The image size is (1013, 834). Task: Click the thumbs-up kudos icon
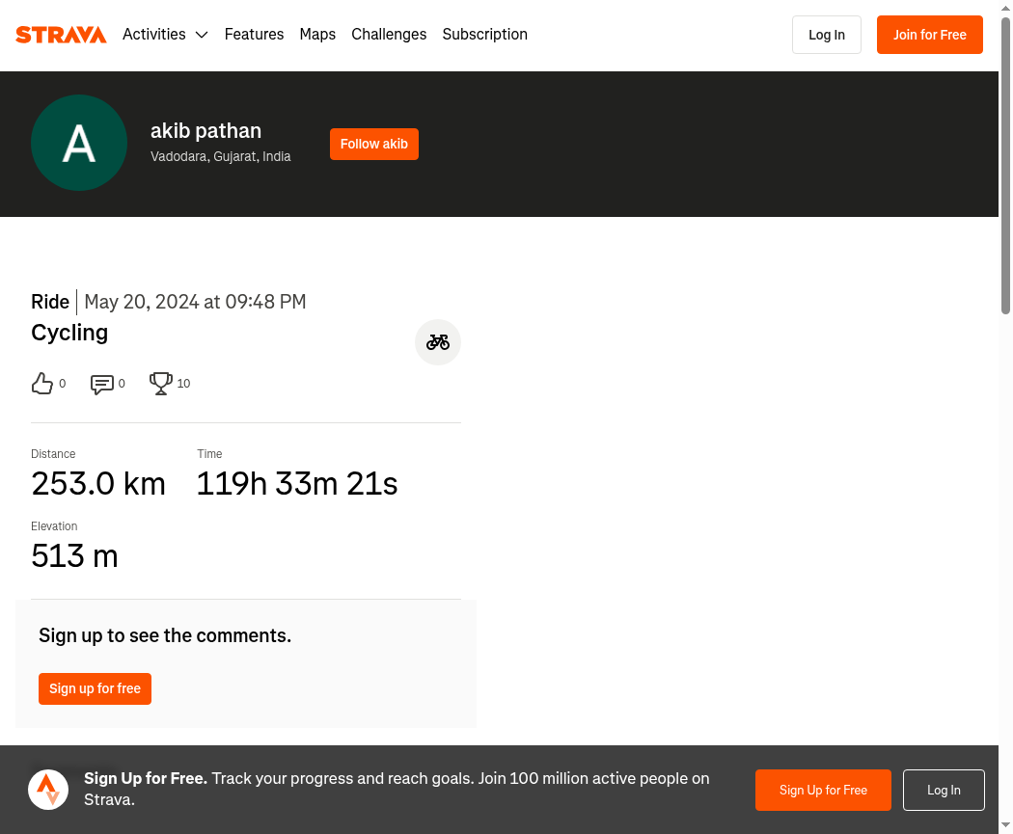pyautogui.click(x=42, y=384)
